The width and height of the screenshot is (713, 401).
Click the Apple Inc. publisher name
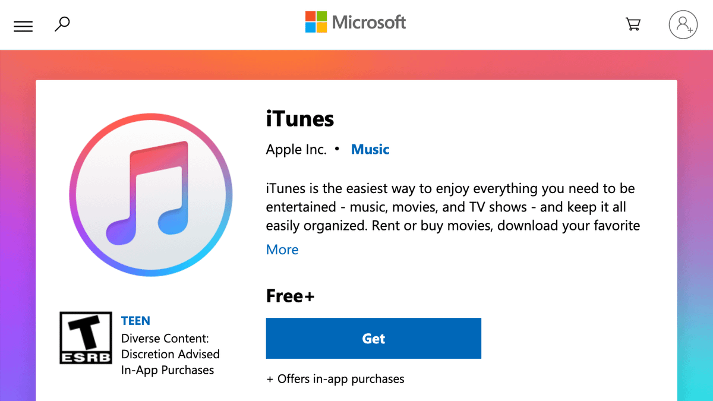pos(296,150)
